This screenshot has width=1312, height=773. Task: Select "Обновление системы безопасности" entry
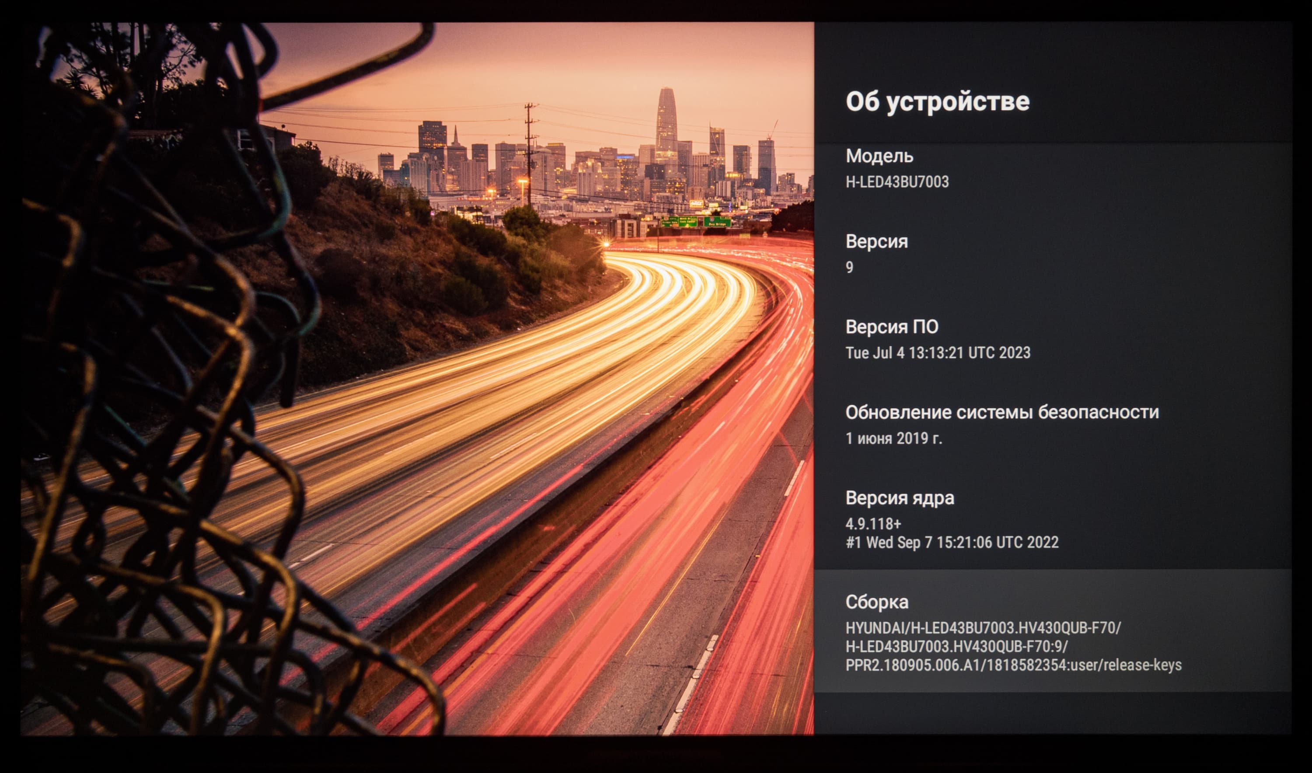click(1001, 412)
